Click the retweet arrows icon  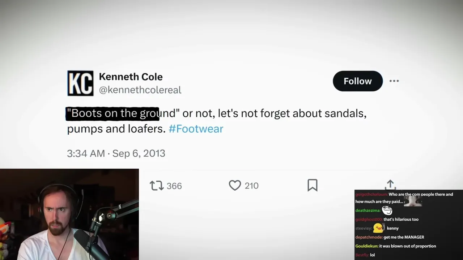click(x=157, y=186)
